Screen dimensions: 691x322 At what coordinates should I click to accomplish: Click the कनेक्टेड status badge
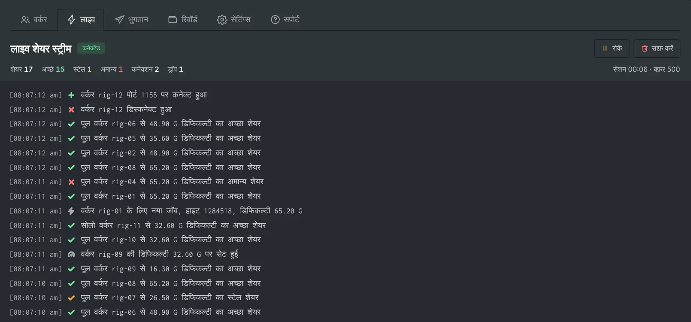(x=91, y=49)
